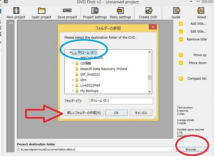
Task: Open Project settings icon
Action: click(95, 11)
